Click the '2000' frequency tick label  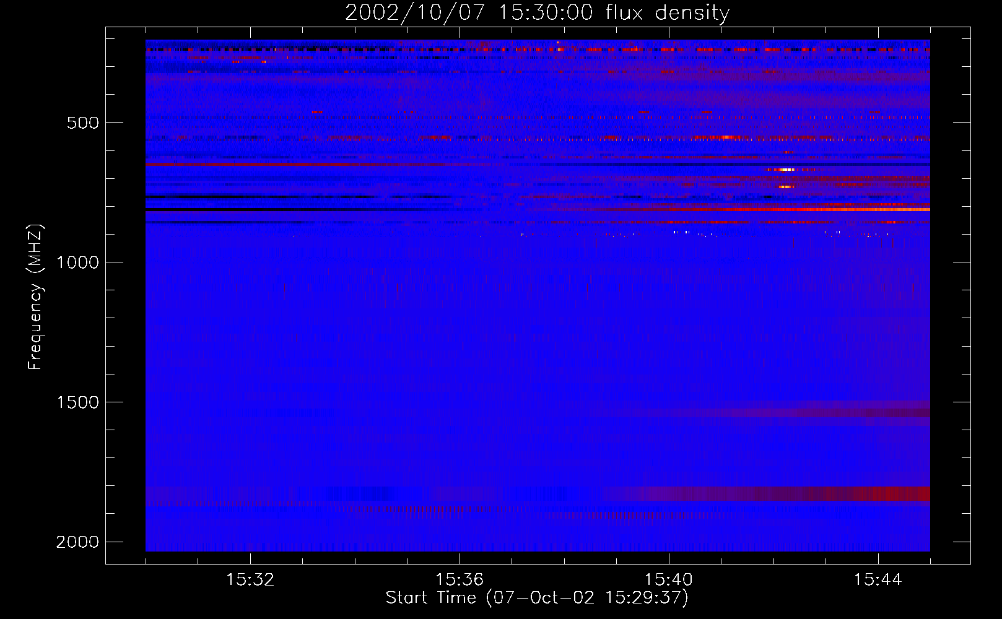click(77, 542)
